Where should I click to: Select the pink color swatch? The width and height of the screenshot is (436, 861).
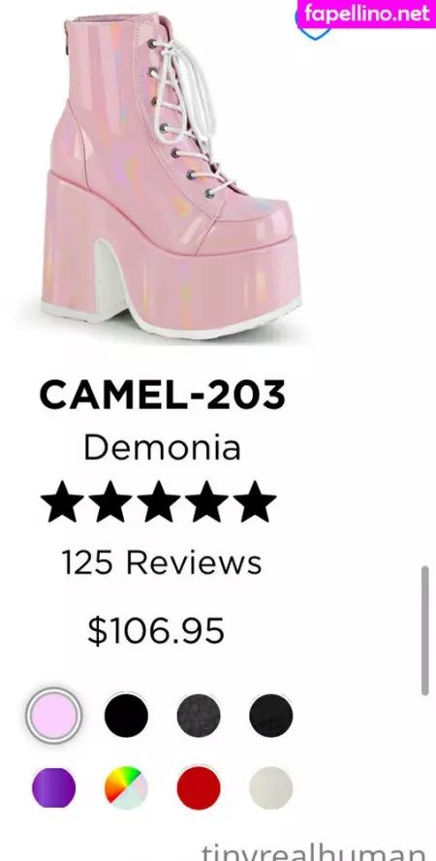coord(53,716)
